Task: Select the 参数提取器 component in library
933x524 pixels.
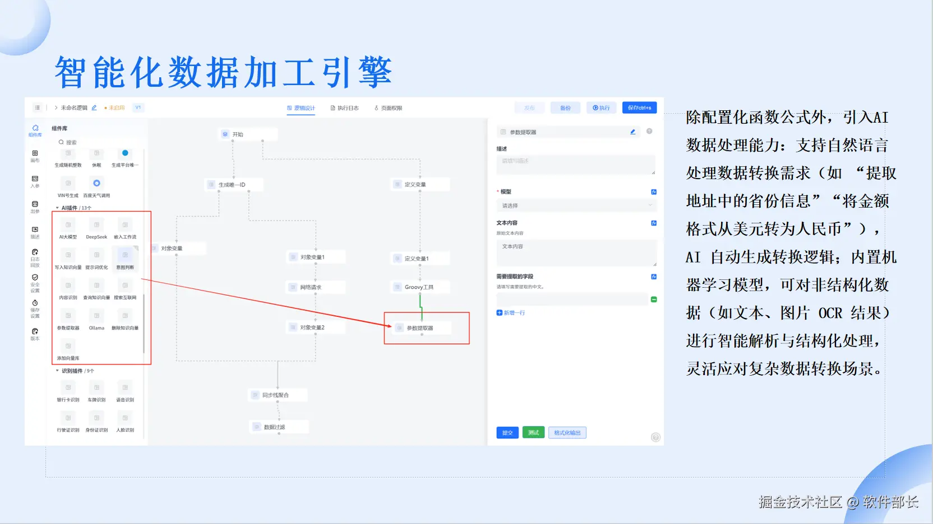Action: click(68, 320)
